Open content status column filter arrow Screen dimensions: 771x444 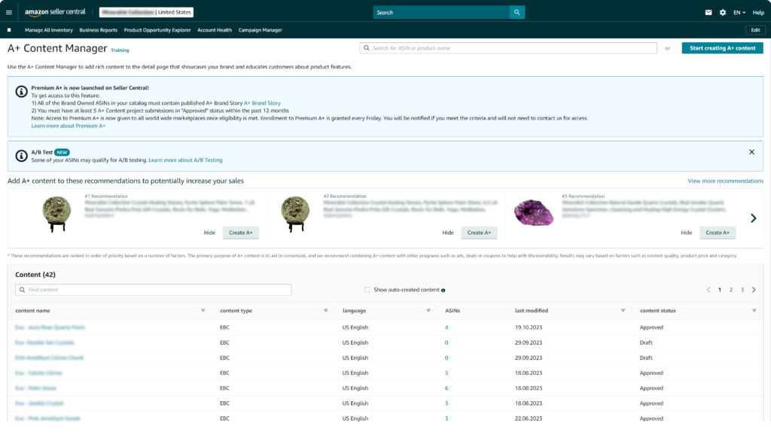(754, 310)
